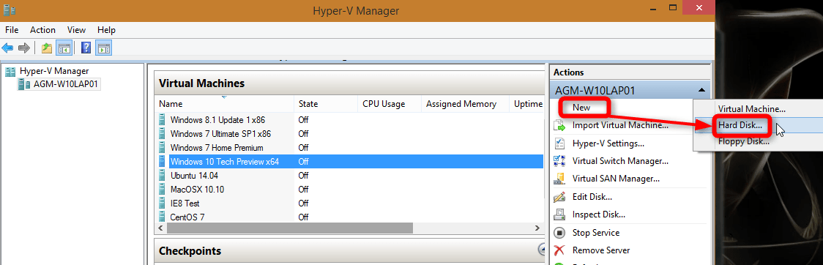Click the server icon beside AGM-W10LAP01 in tree

click(x=24, y=84)
